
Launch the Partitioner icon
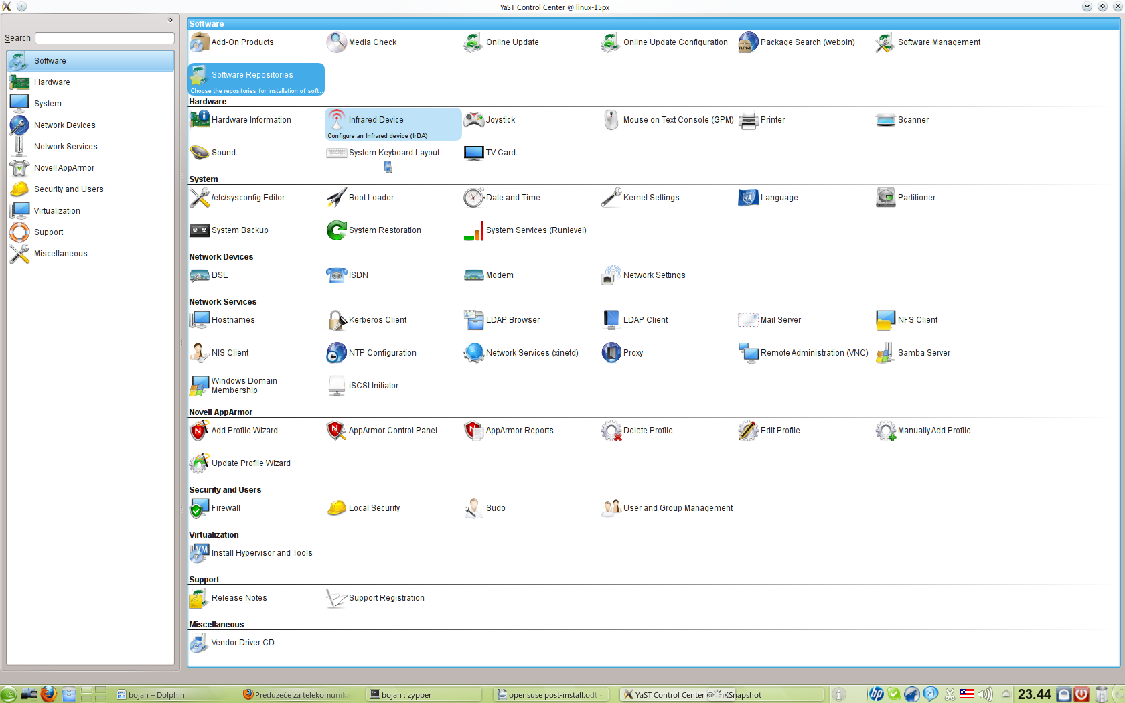(885, 198)
